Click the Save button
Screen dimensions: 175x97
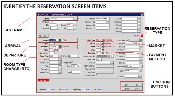[127, 85]
